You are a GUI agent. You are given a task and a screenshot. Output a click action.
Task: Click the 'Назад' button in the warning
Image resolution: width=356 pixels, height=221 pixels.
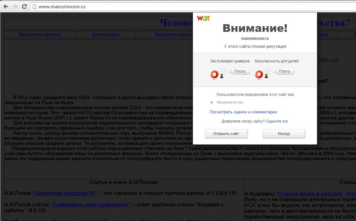pos(284,134)
